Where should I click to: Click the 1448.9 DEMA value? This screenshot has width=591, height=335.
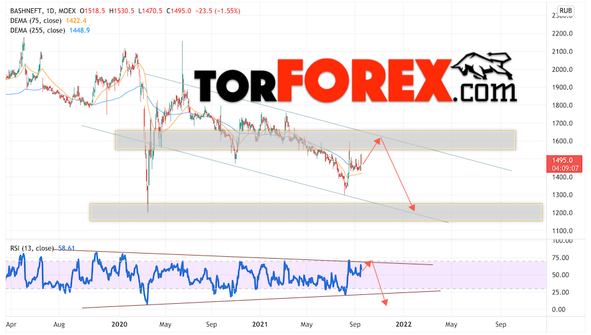pyautogui.click(x=80, y=31)
